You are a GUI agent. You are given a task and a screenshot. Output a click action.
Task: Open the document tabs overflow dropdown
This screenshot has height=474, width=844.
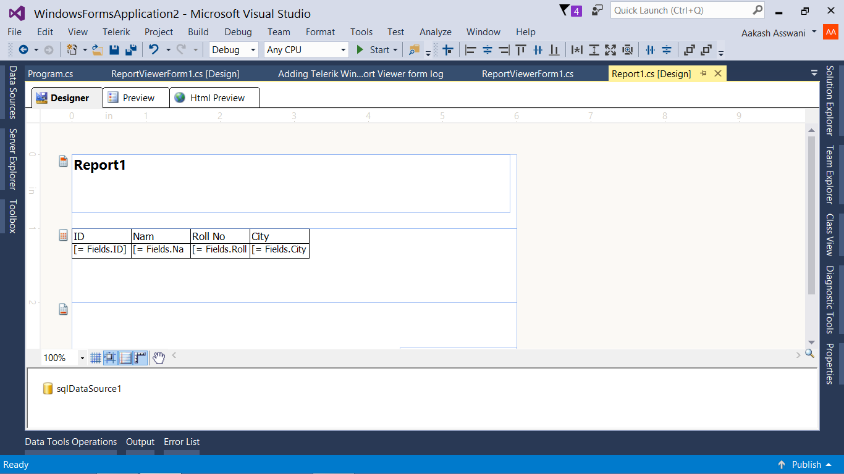click(814, 73)
